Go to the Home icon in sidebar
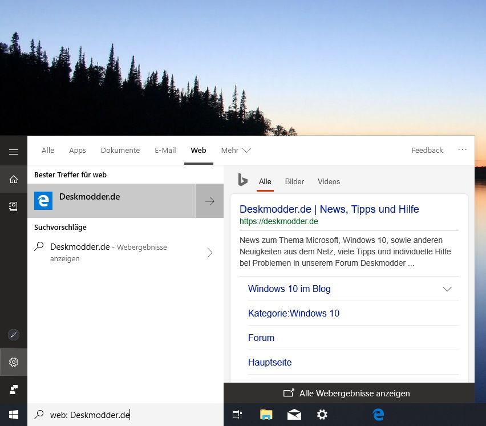 (14, 179)
